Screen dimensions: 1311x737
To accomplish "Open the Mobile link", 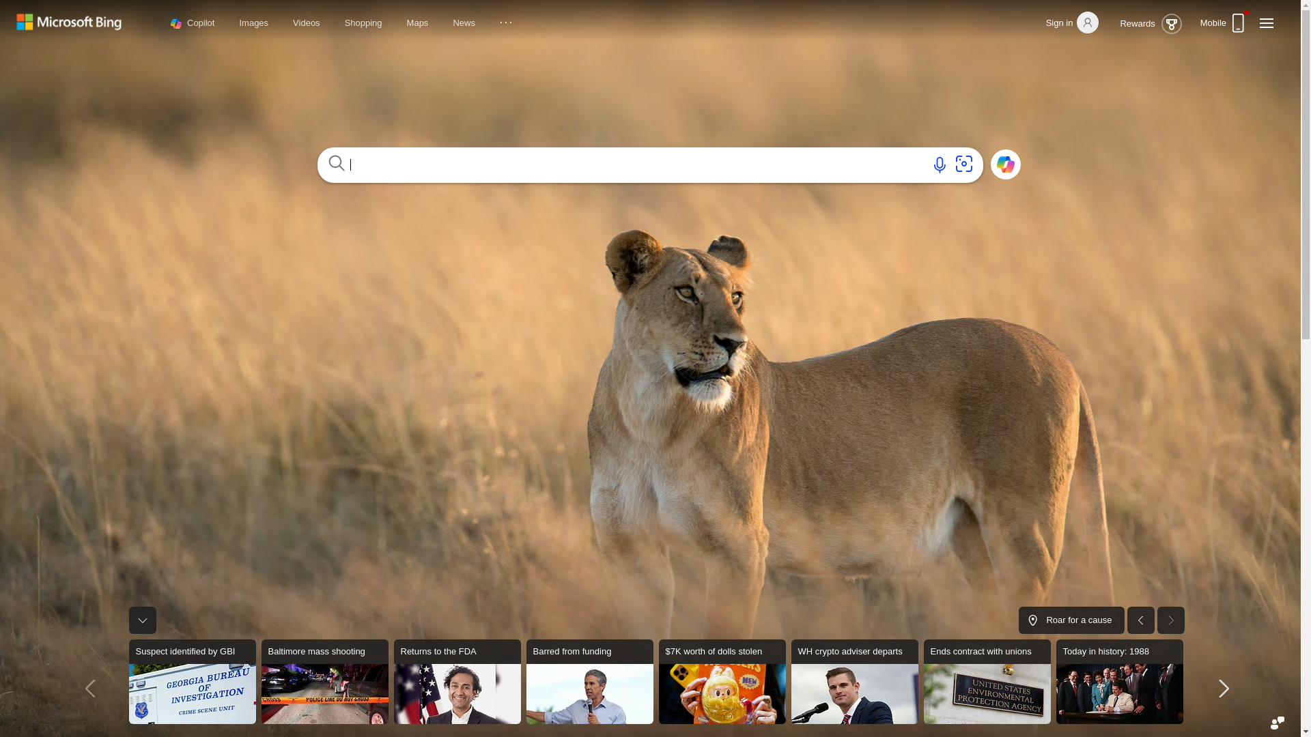I will [1213, 23].
